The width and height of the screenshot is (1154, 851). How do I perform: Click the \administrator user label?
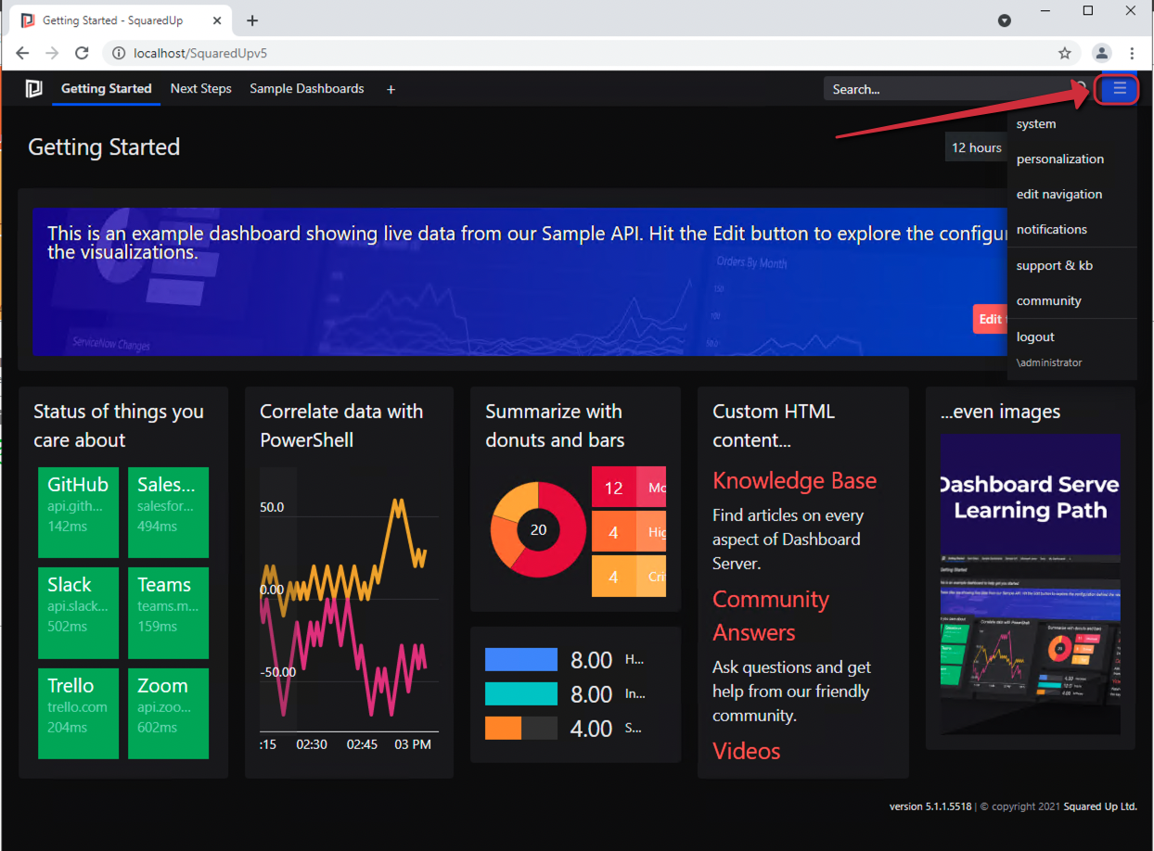1049,362
